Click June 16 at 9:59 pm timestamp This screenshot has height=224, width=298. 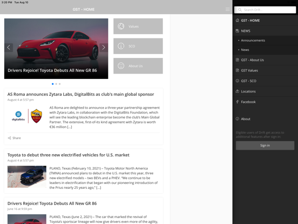coord(20,209)
